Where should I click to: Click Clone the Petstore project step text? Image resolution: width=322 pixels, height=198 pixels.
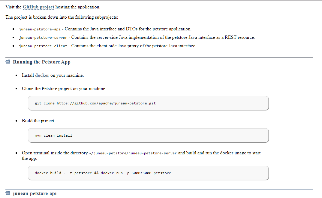pos(64,89)
